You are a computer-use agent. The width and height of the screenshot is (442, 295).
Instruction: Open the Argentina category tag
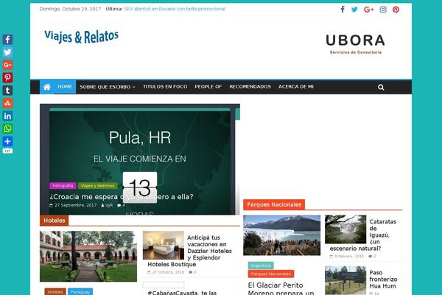[261, 265]
